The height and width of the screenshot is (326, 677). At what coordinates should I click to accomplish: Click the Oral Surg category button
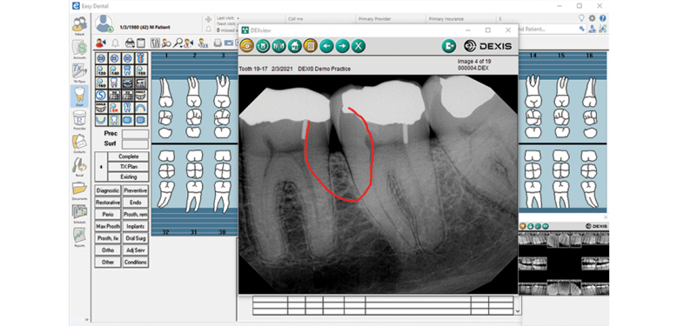tap(135, 238)
